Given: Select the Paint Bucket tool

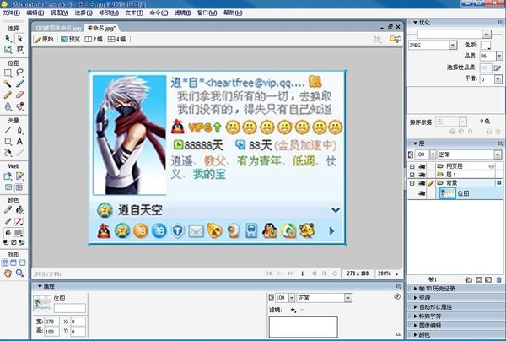Looking at the screenshot, I should coord(19,210).
